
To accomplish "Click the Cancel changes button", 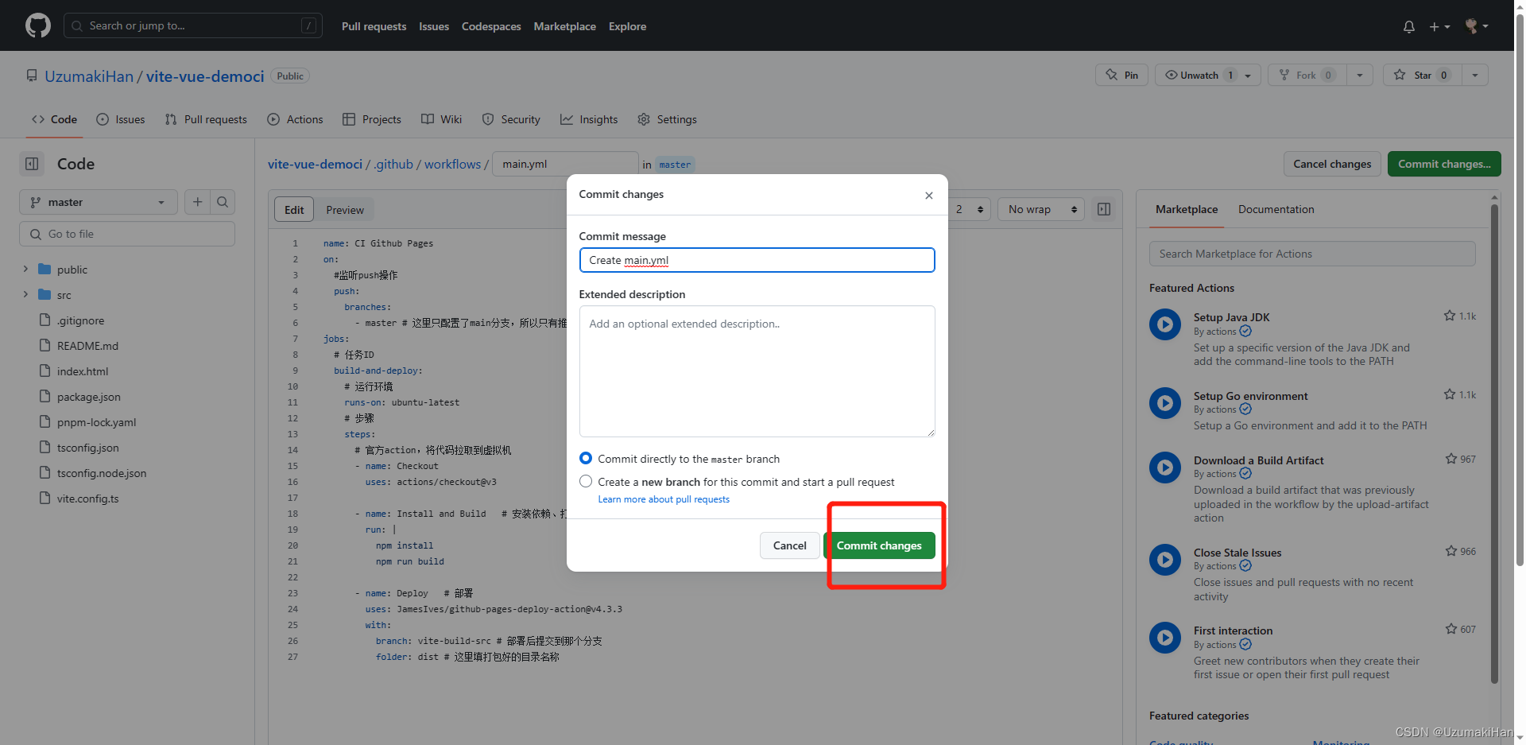I will click(x=1331, y=164).
